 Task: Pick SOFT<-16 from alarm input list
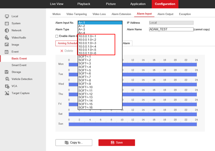click(x=86, y=108)
